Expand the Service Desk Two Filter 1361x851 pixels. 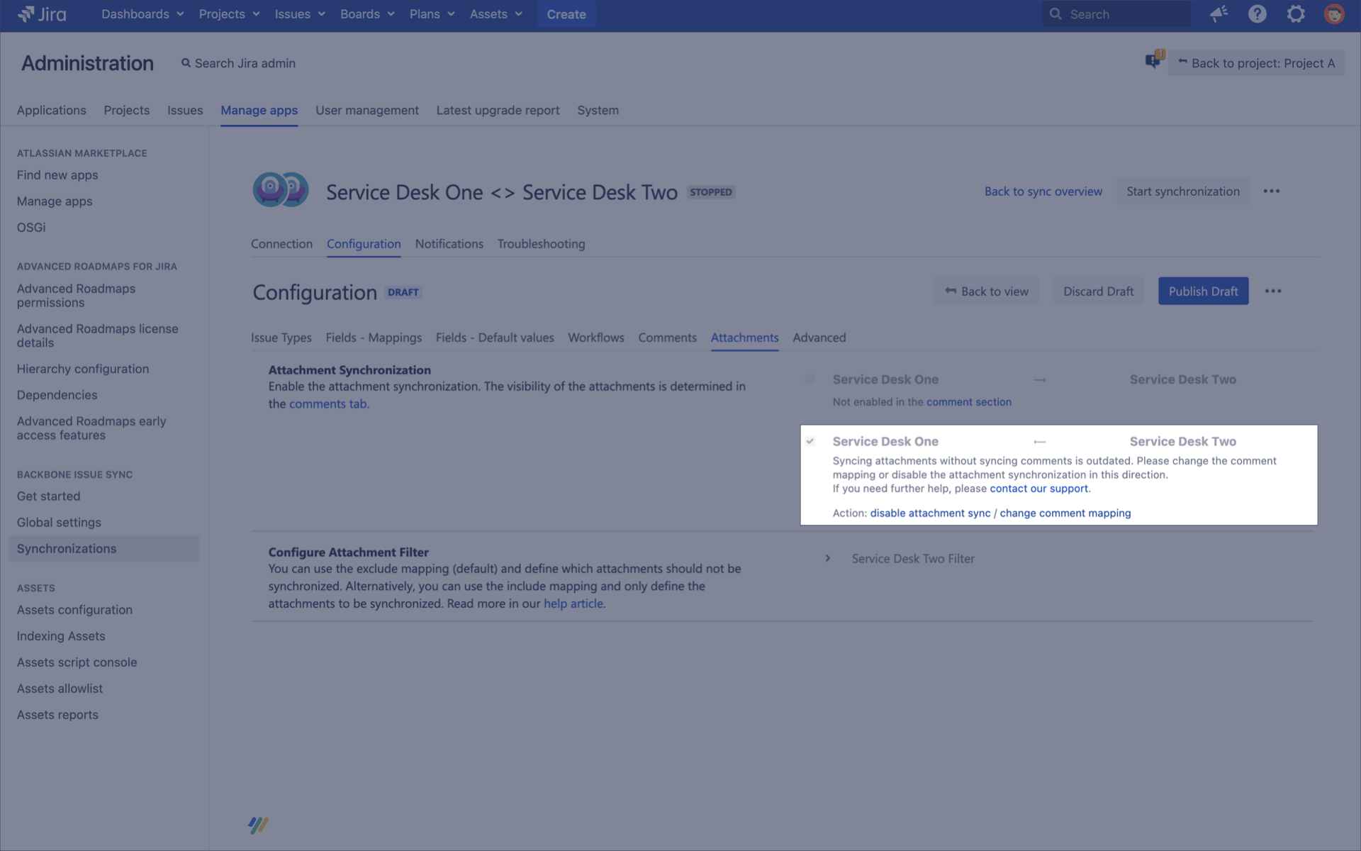coord(828,559)
